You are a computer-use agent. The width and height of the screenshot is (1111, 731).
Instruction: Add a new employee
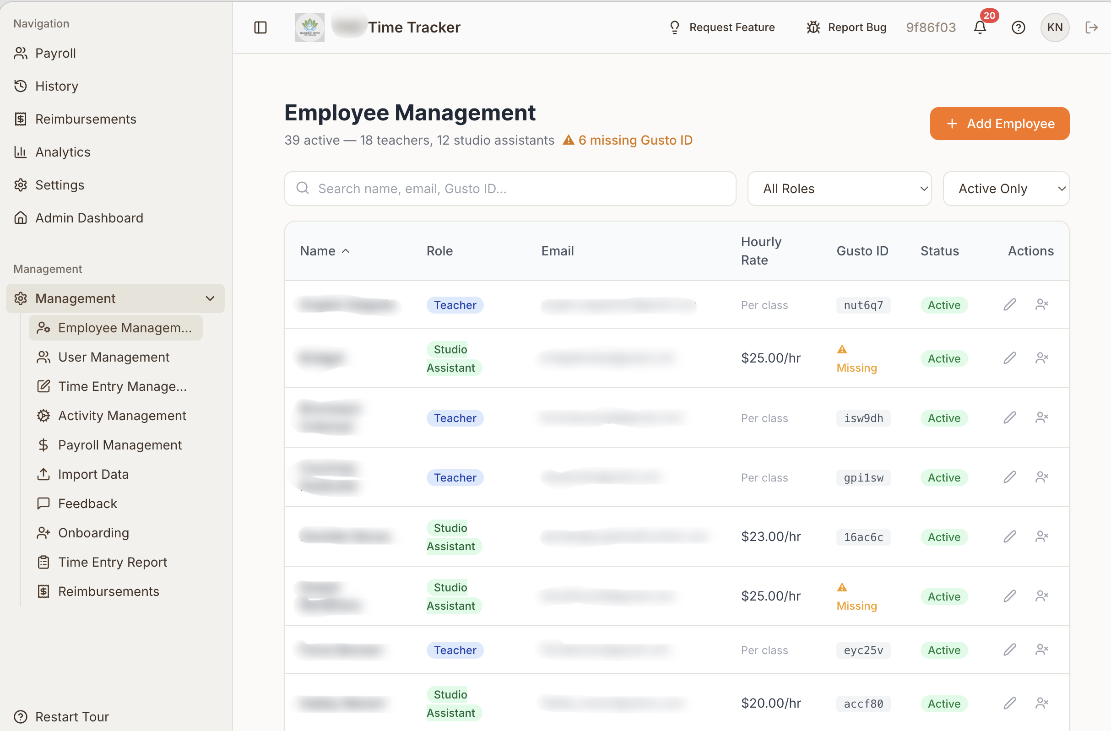point(999,124)
